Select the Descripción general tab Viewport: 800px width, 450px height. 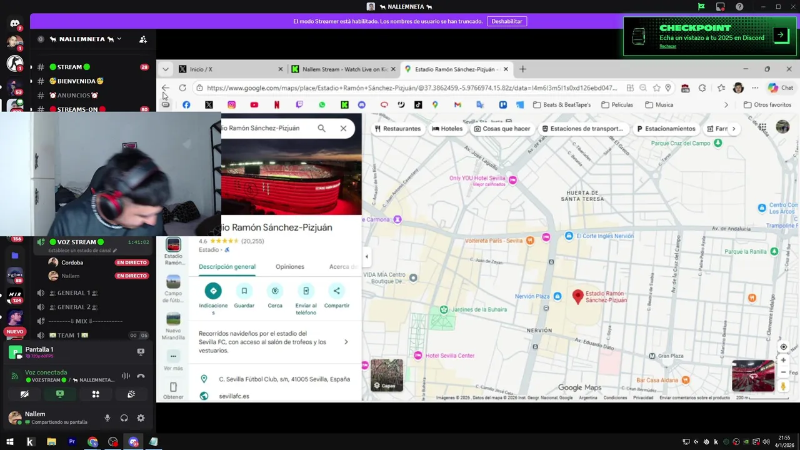[x=227, y=267]
